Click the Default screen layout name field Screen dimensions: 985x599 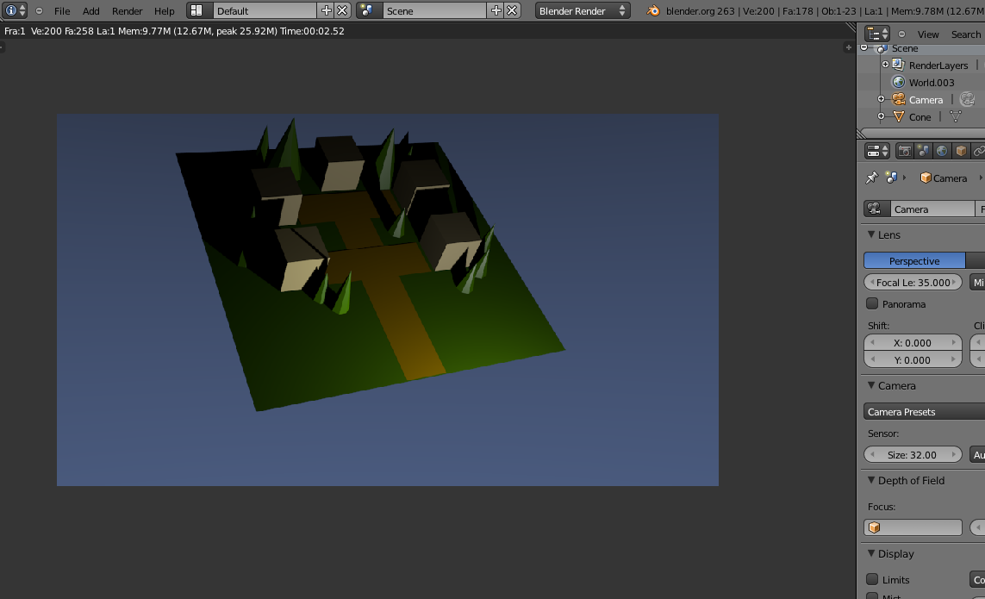pos(265,10)
